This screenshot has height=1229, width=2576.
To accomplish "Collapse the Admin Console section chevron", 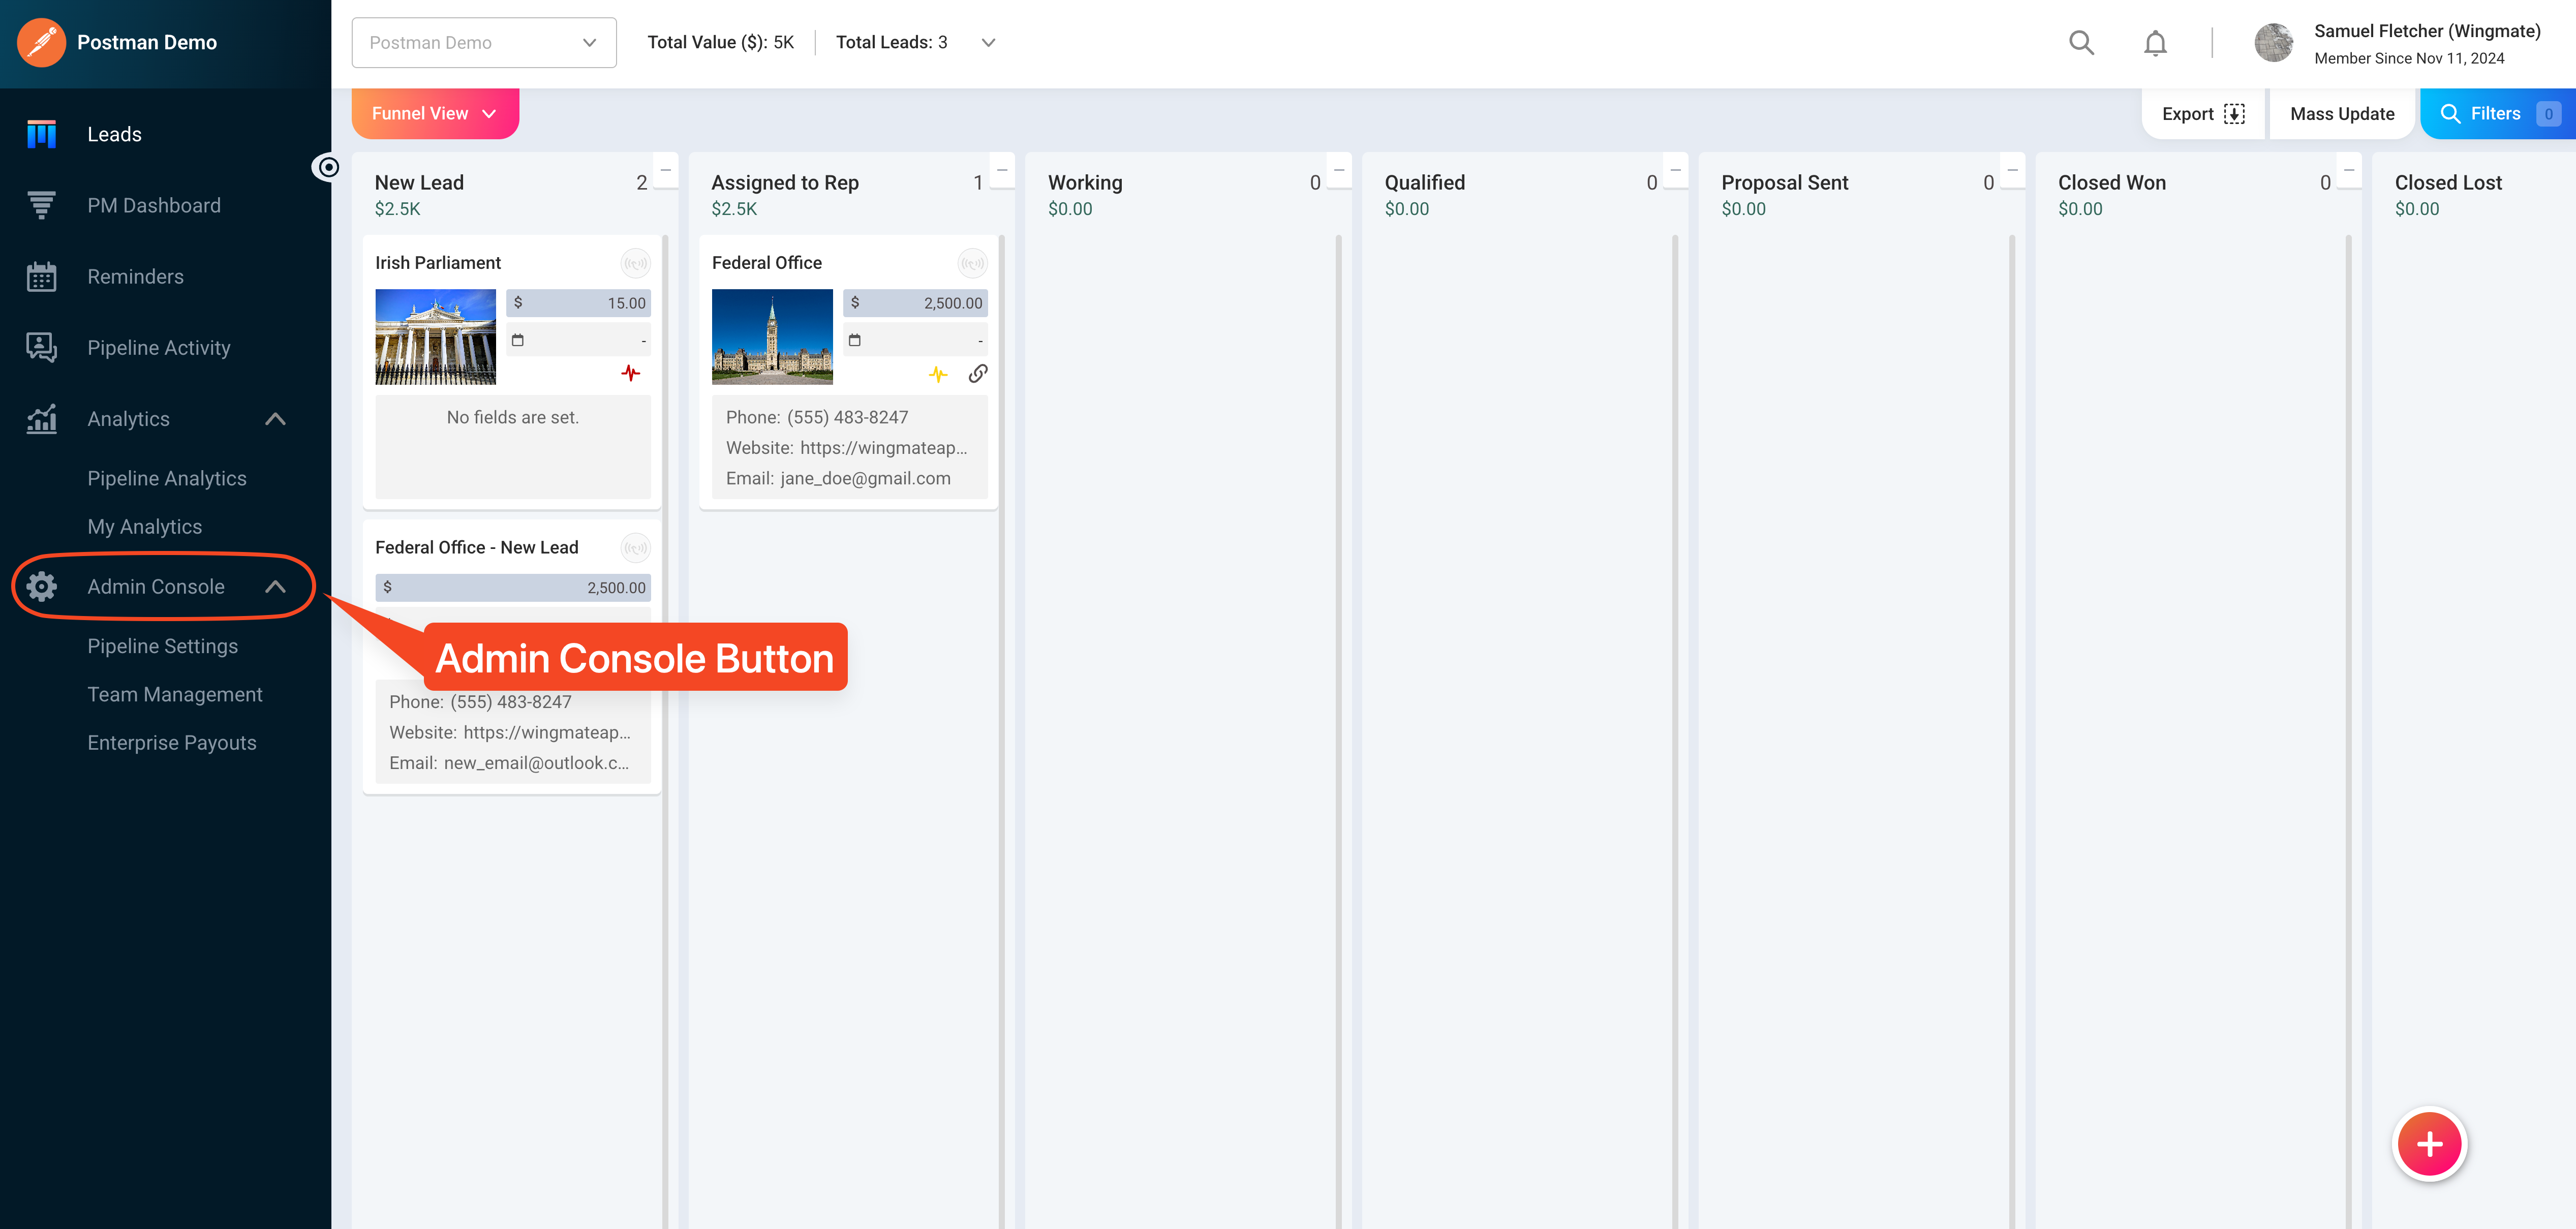I will click(275, 587).
